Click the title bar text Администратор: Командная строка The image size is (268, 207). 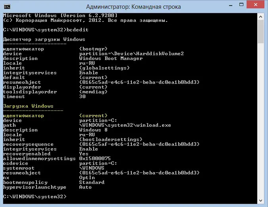(133, 7)
